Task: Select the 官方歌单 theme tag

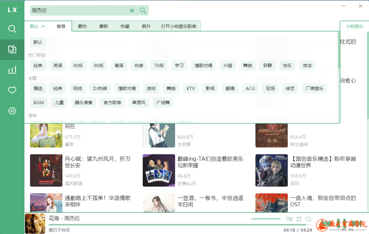Action: pyautogui.click(x=112, y=102)
